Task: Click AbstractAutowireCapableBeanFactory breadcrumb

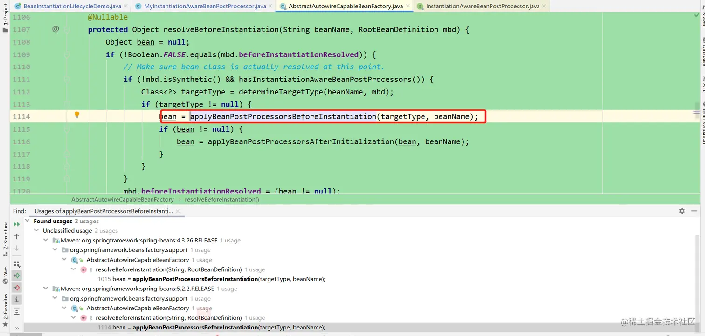Action: coord(122,199)
